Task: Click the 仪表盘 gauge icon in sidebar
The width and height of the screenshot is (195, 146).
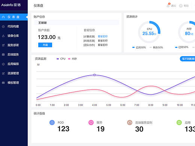Action: point(3,17)
